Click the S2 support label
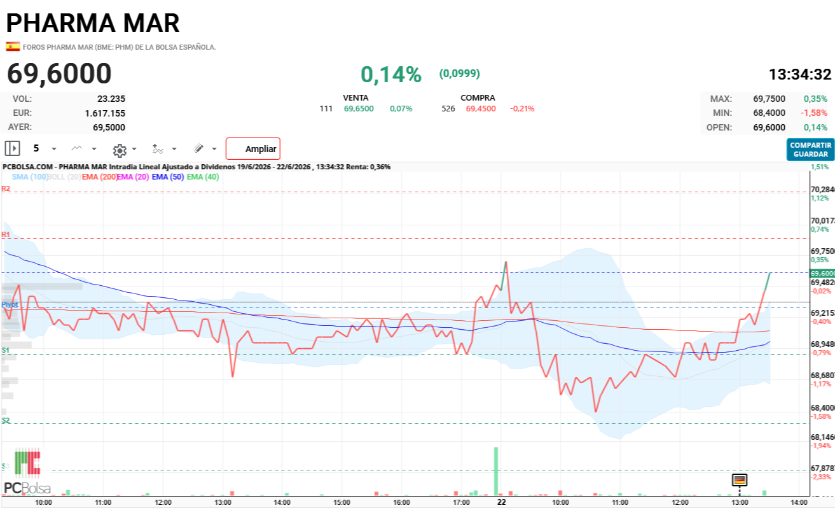835x508 pixels. (x=6, y=420)
